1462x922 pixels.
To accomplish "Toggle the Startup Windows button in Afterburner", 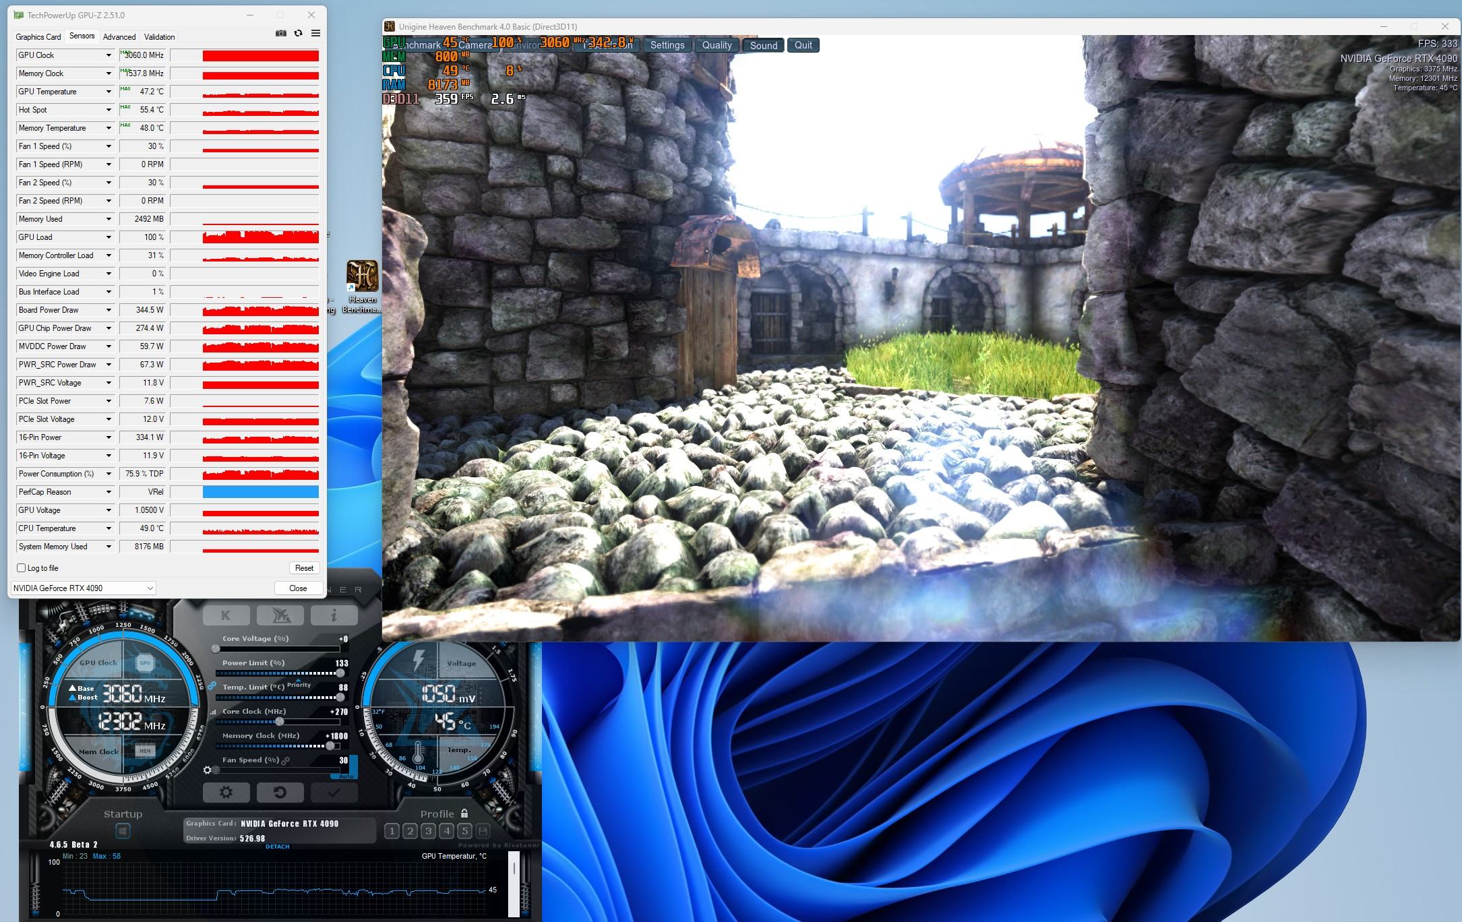I will pos(123,831).
